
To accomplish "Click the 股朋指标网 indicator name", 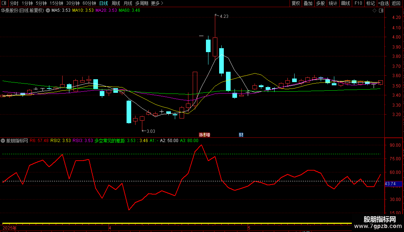I will click(x=17, y=141).
